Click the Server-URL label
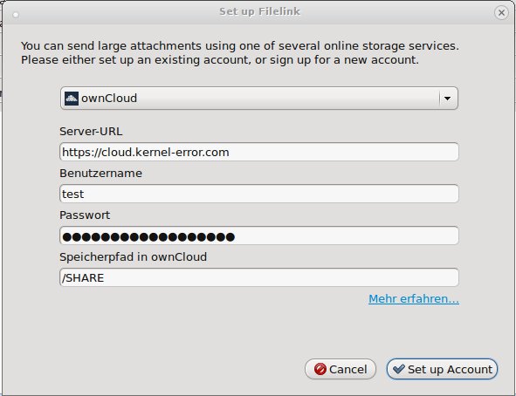This screenshot has width=516, height=396. click(x=91, y=132)
